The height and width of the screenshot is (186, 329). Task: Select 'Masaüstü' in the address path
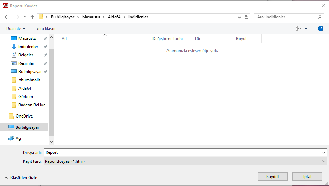tap(91, 17)
